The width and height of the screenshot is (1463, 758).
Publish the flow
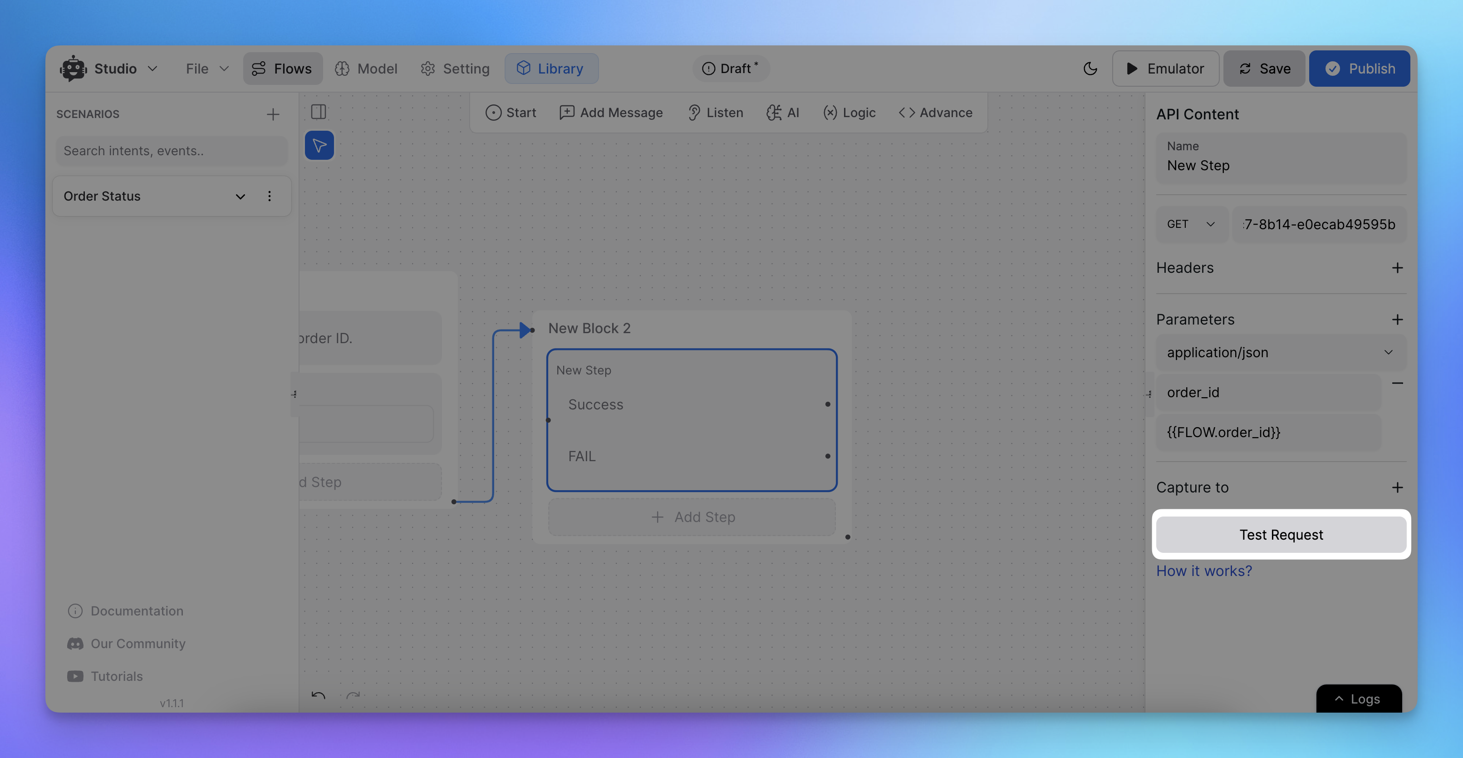tap(1359, 69)
